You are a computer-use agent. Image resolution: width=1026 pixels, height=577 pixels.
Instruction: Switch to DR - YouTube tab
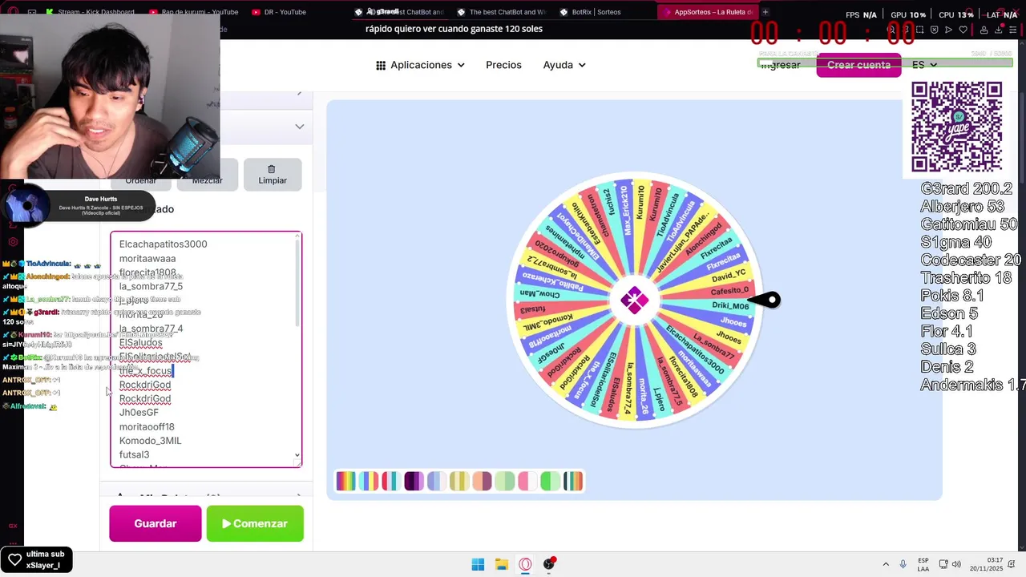click(279, 12)
